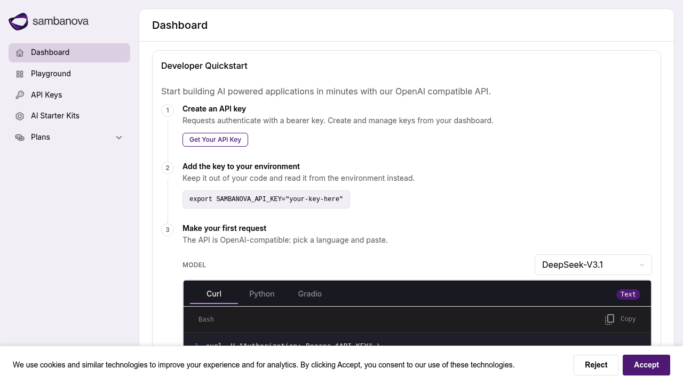The height and width of the screenshot is (384, 683).
Task: Click the Bash language label
Action: point(206,319)
